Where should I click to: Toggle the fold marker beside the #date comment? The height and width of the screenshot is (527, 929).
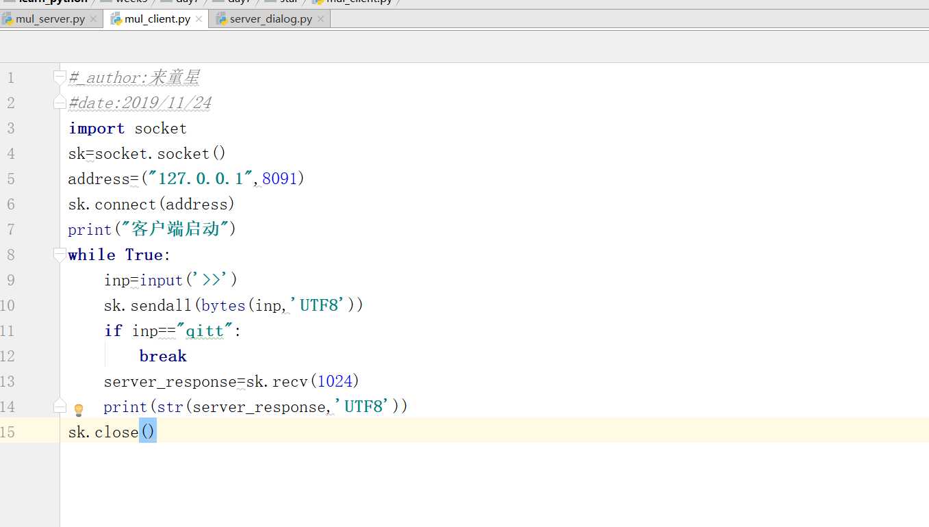tap(60, 103)
